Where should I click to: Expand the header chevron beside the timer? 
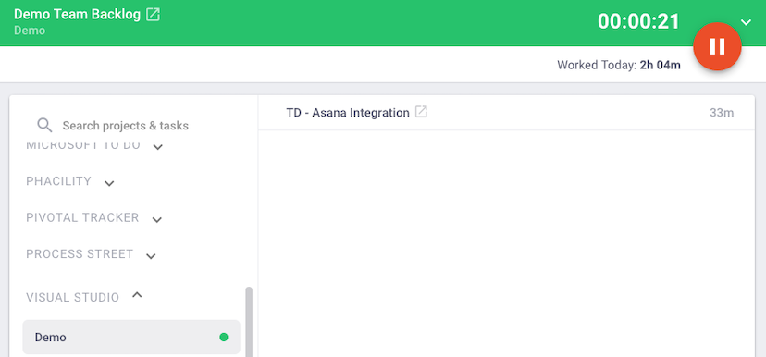coord(746,22)
